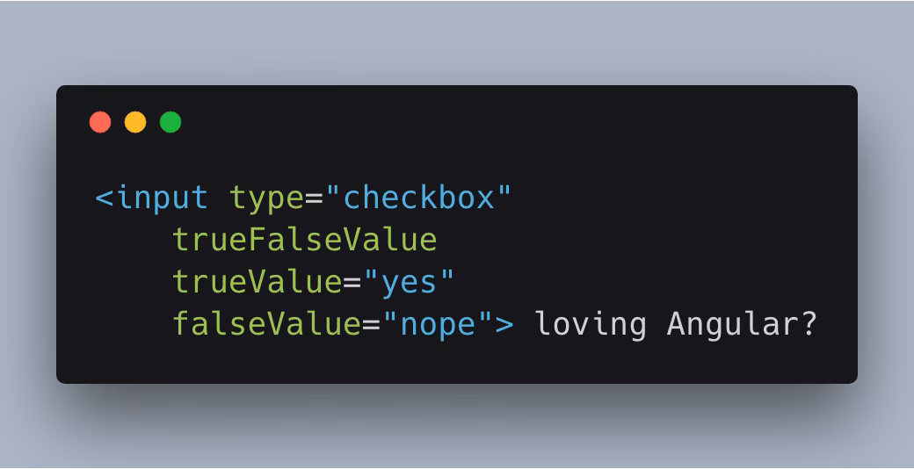The height and width of the screenshot is (469, 914).
Task: Click the green maximize dot
Action: pyautogui.click(x=170, y=122)
